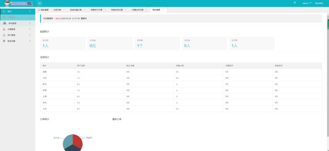This screenshot has width=329, height=151.
Task: Click the 代理管理 icon in sidebar
Action: click(x=4, y=29)
